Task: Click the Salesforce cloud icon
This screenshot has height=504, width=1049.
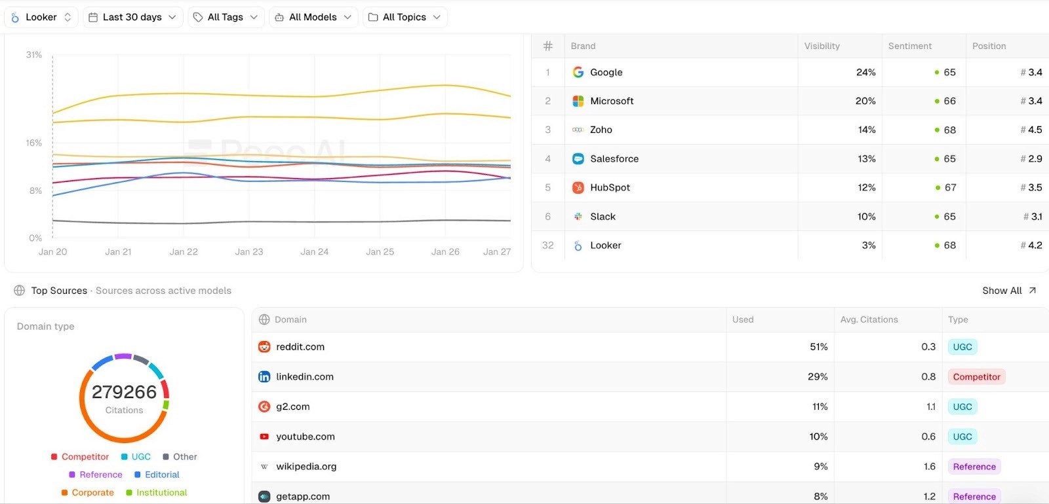Action: coord(578,158)
